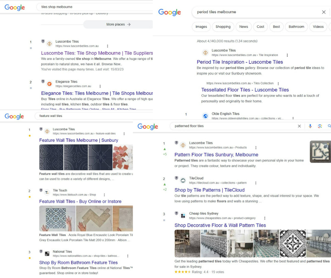Click the tiles shop melbourne search field
The height and width of the screenshot is (278, 331).
[x=95, y=7]
